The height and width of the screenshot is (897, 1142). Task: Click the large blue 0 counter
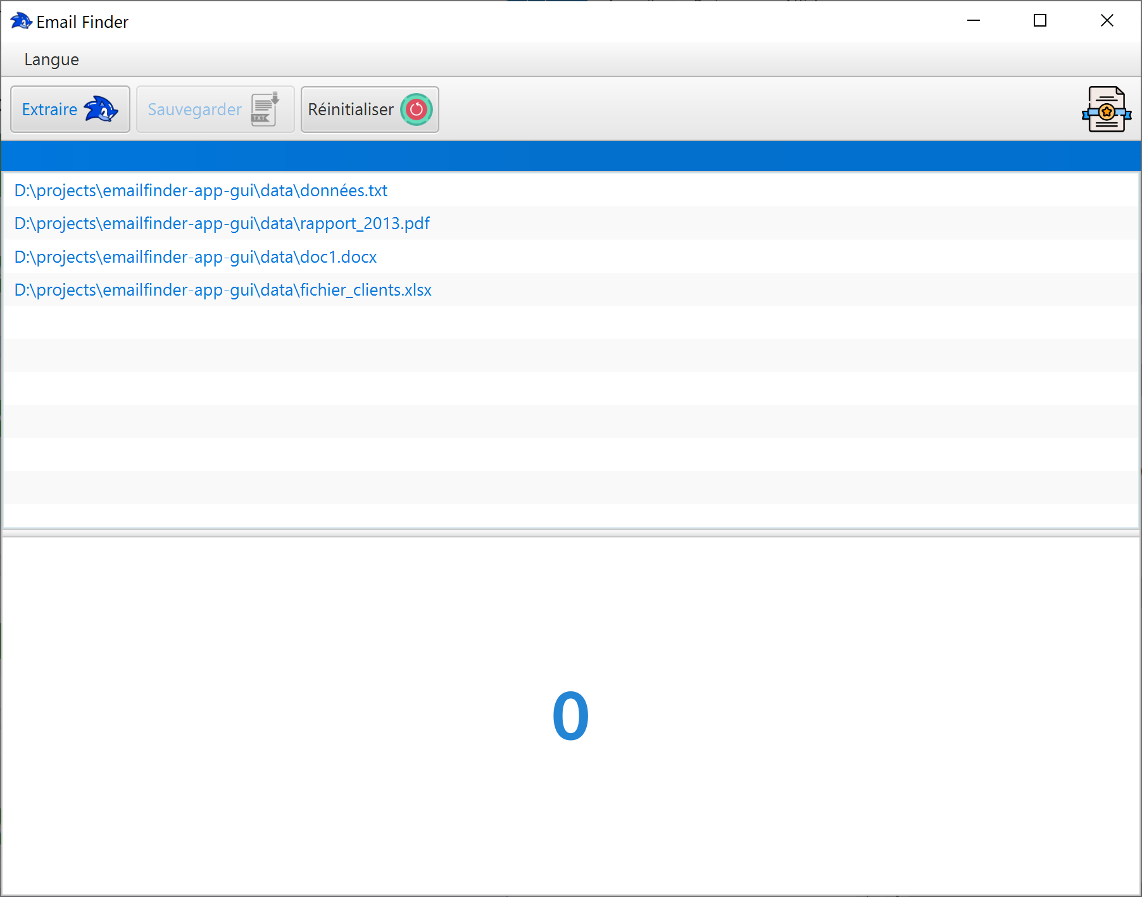point(570,715)
